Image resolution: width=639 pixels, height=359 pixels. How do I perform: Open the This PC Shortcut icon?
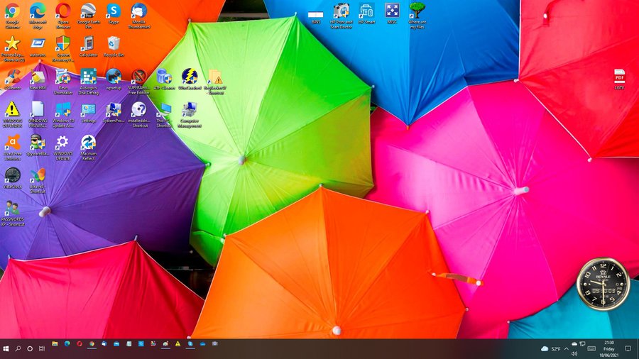click(x=164, y=115)
